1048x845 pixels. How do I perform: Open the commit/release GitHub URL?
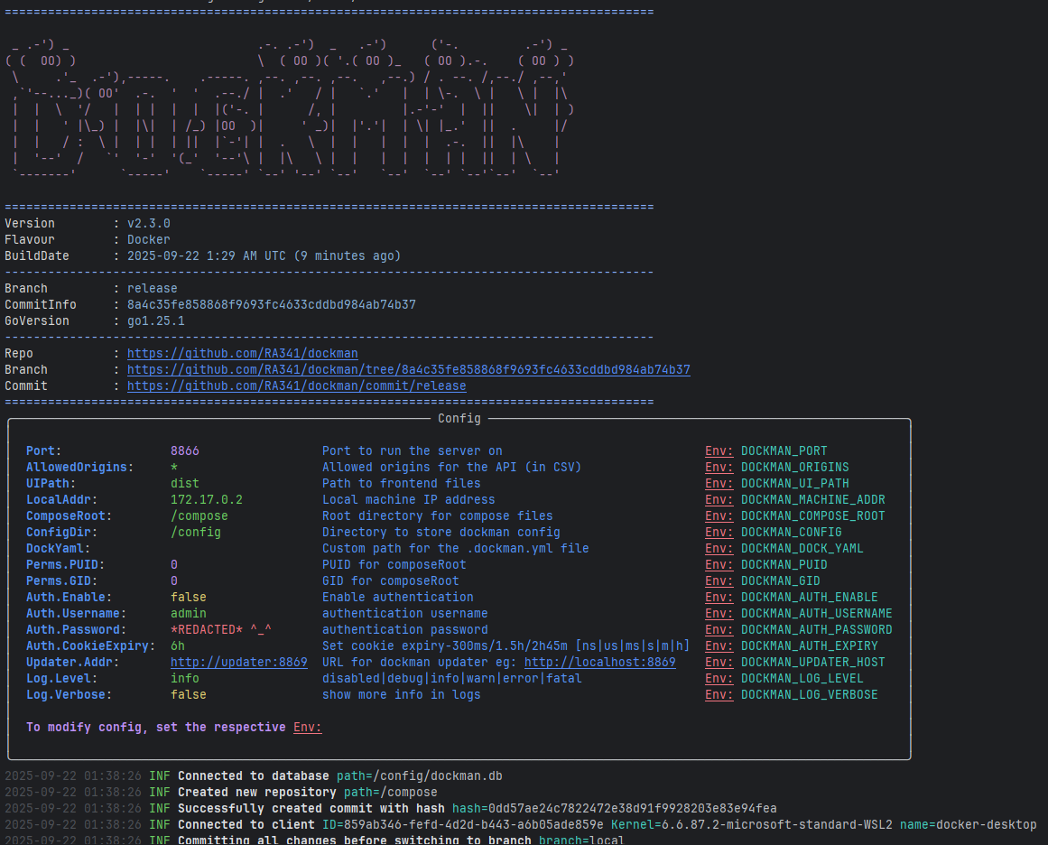(296, 386)
